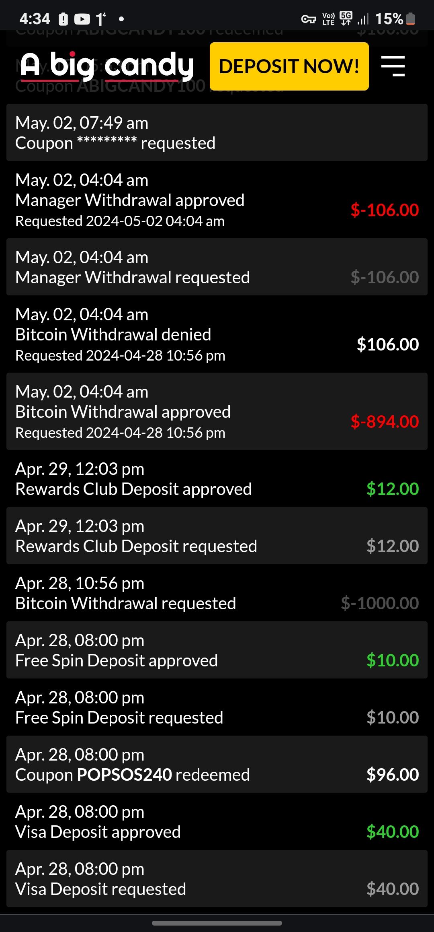
Task: Select the Visa Deposit approved entry
Action: (x=217, y=821)
